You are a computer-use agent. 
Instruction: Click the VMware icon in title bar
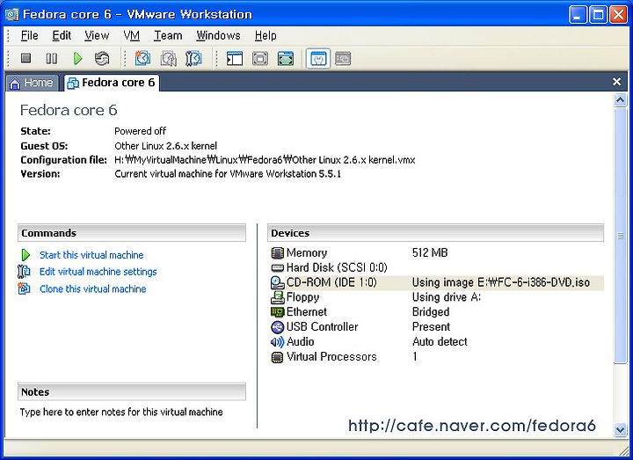coord(11,15)
